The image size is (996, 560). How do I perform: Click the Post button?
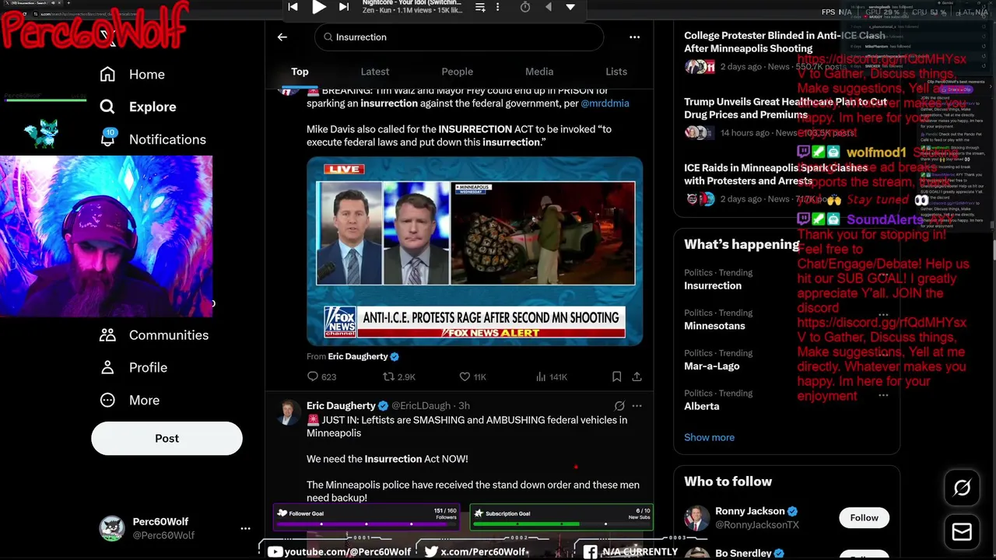click(x=167, y=438)
